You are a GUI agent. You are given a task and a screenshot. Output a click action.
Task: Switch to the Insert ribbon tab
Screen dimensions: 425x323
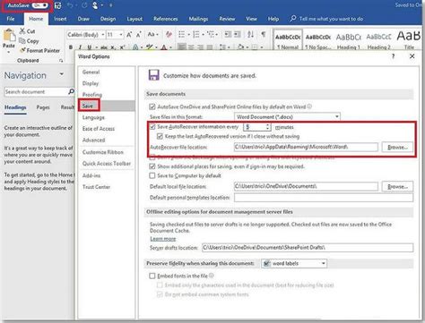coord(60,19)
